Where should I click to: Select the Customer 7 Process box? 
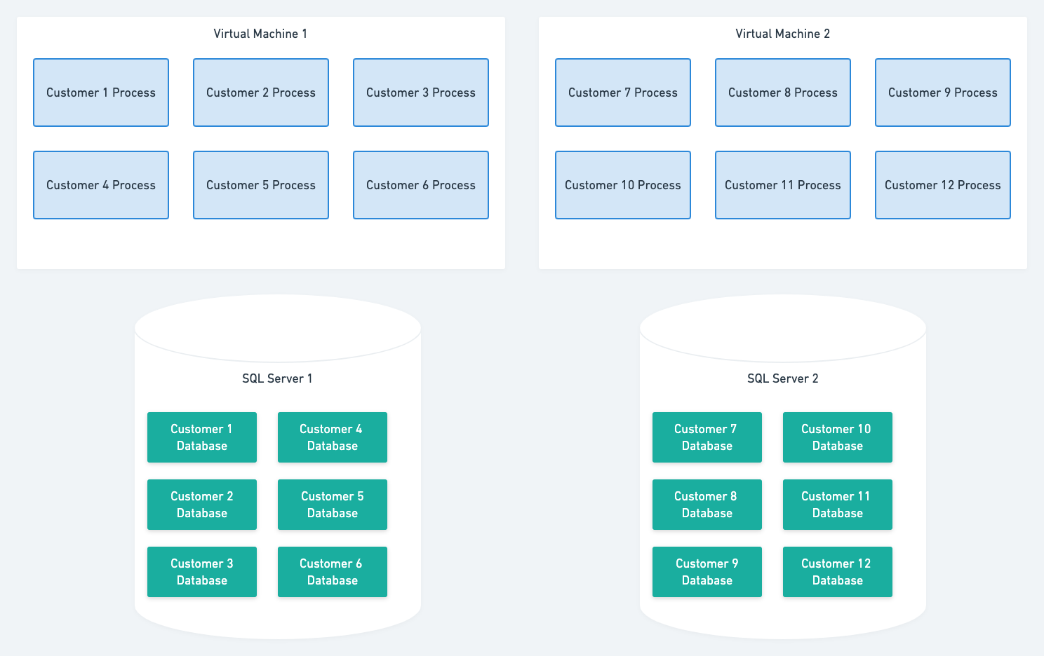point(622,92)
